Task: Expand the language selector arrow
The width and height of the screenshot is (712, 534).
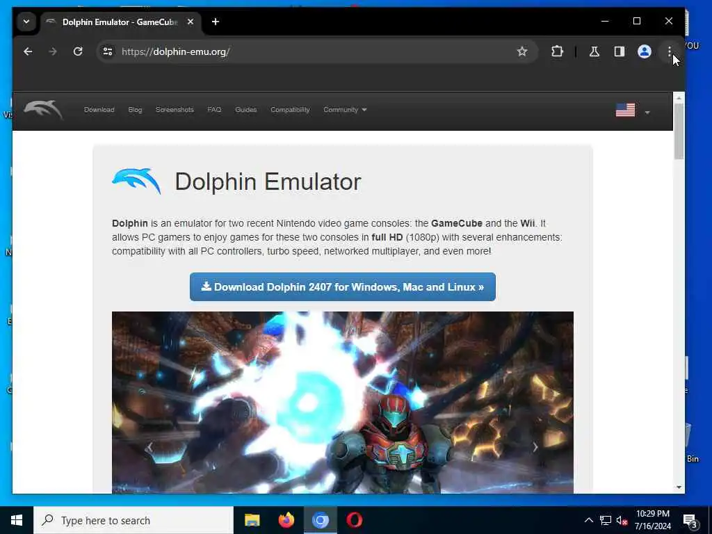Action: (x=647, y=112)
